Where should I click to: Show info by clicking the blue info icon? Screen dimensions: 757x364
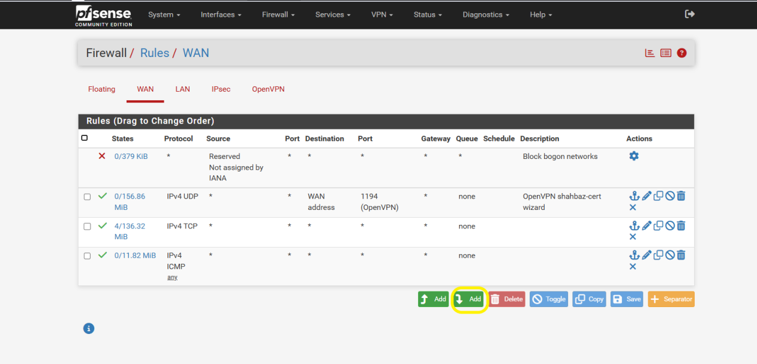point(89,329)
